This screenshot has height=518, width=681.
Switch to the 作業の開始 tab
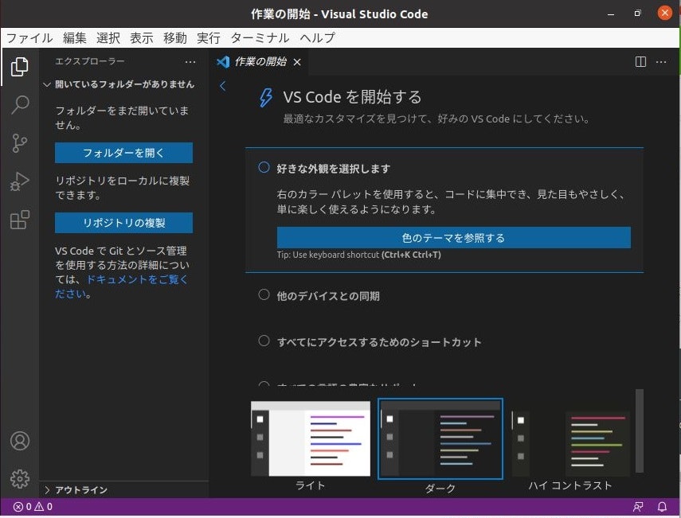click(x=260, y=62)
